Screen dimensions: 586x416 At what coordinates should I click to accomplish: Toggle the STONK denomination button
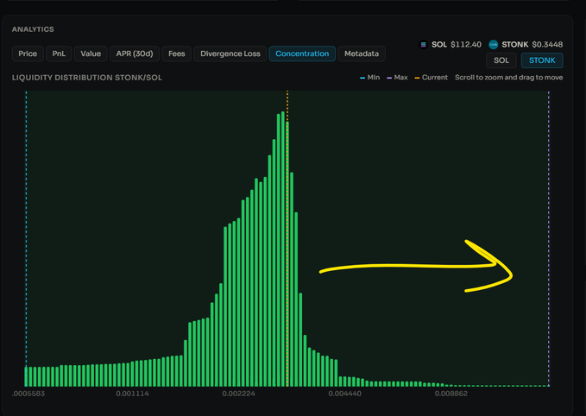pos(542,60)
